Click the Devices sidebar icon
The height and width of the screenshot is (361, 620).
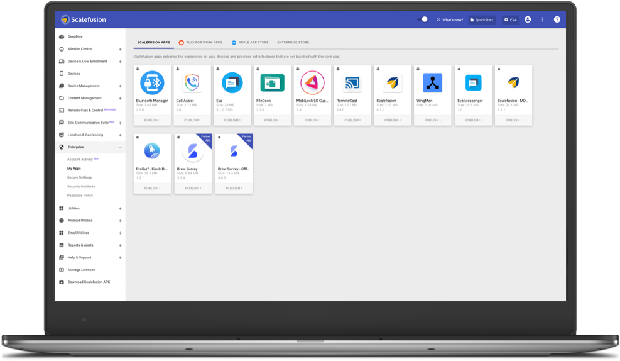point(62,74)
